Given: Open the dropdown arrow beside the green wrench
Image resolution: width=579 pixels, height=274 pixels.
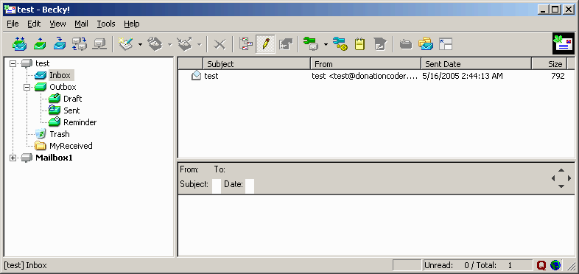Looking at the screenshot, I should click(326, 44).
